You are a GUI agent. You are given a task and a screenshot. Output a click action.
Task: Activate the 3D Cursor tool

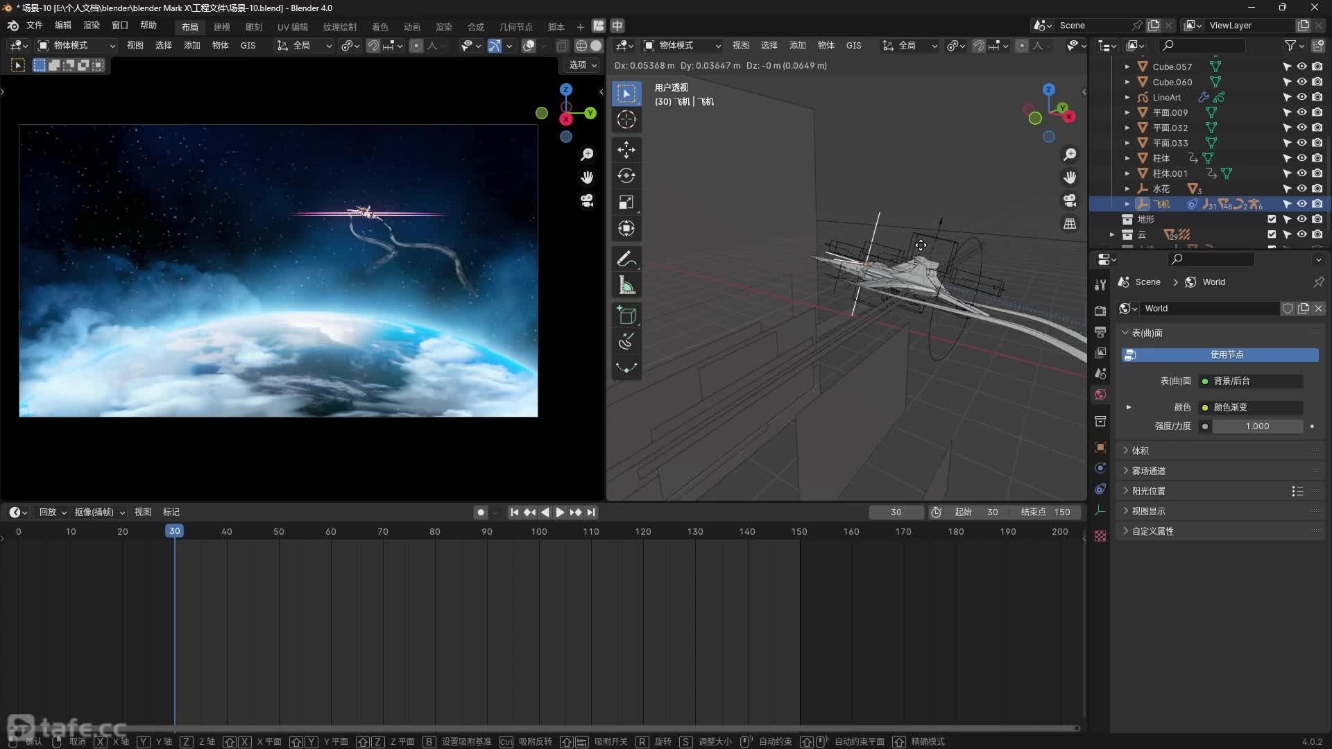click(626, 119)
